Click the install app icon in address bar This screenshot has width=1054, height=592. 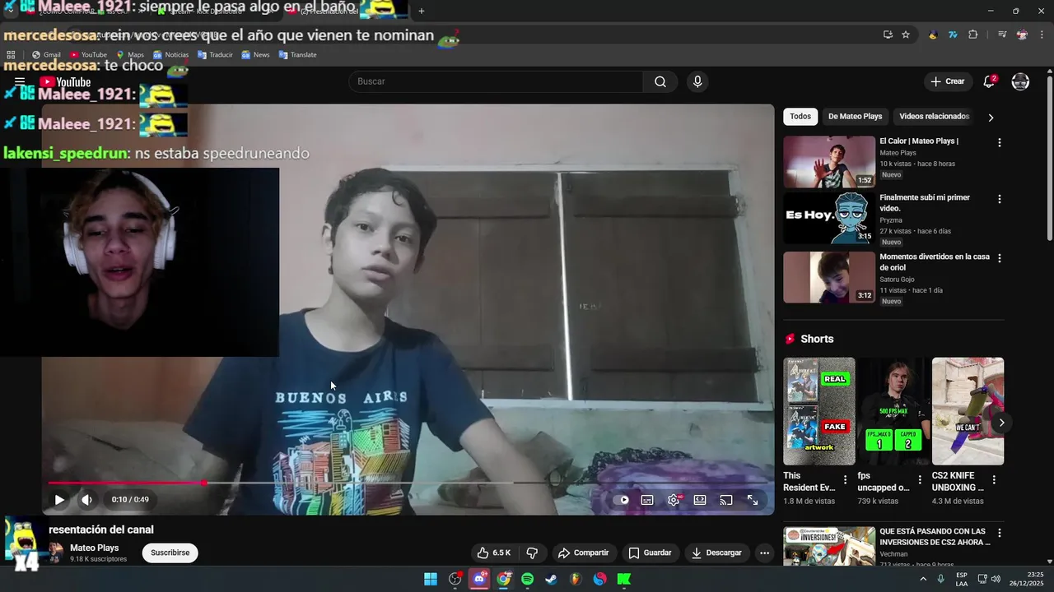pyautogui.click(x=888, y=35)
